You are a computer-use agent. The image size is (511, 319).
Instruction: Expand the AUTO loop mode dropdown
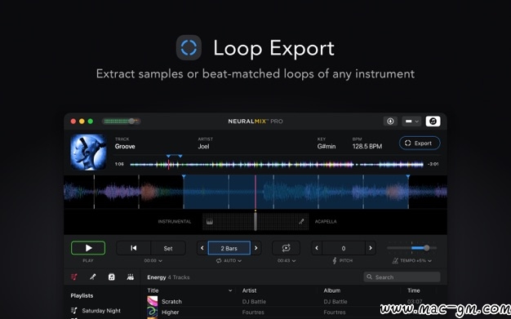[x=229, y=261]
